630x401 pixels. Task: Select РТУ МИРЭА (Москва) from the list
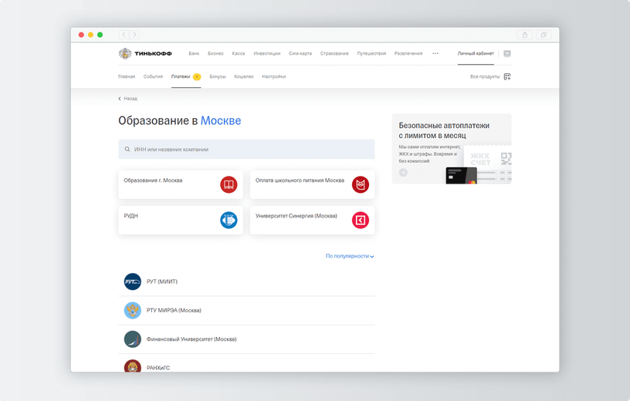246,310
